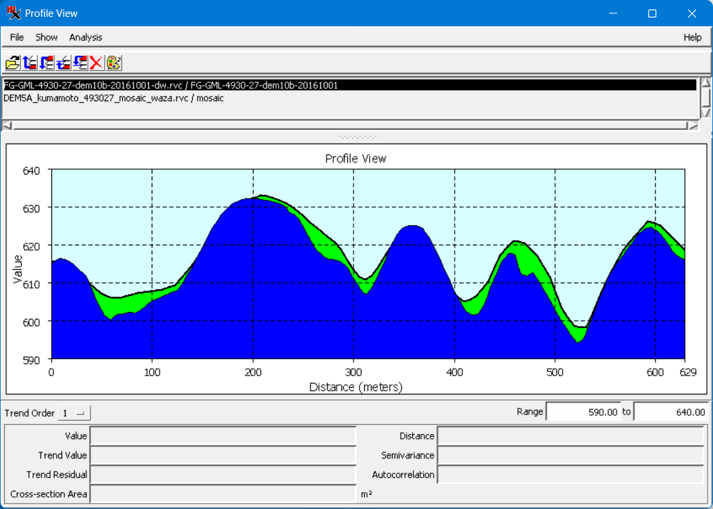Move selected profile to bottom of list

coord(47,63)
